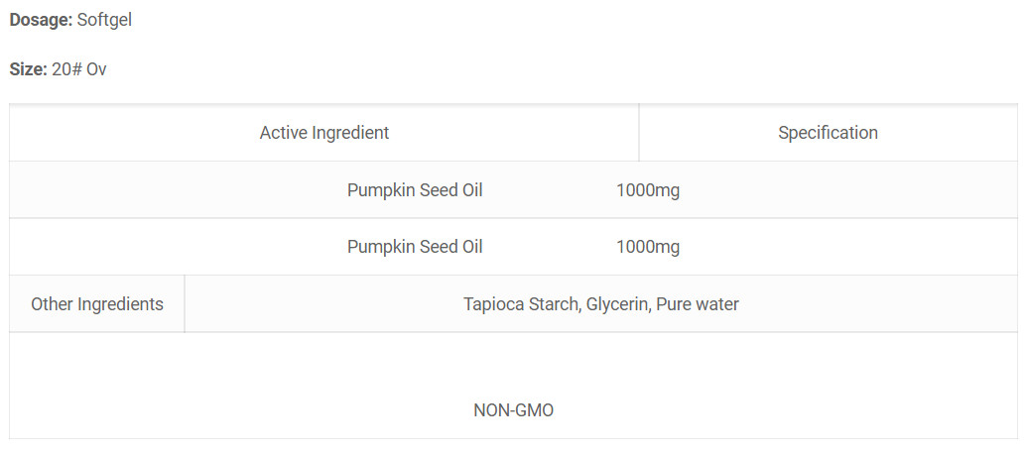
Task: Click "Pumpkin Seed Oil" in the first data row
Action: [x=415, y=189]
